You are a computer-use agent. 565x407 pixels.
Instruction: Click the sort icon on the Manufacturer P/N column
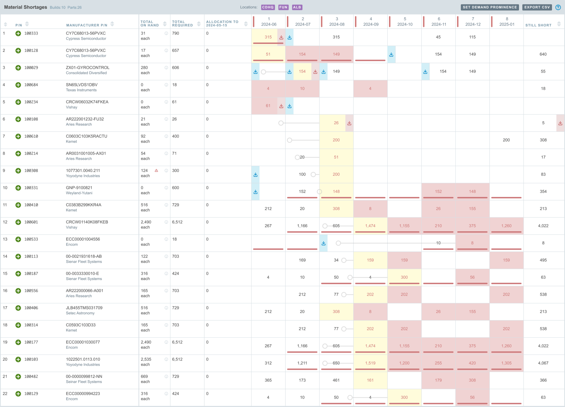113,24
